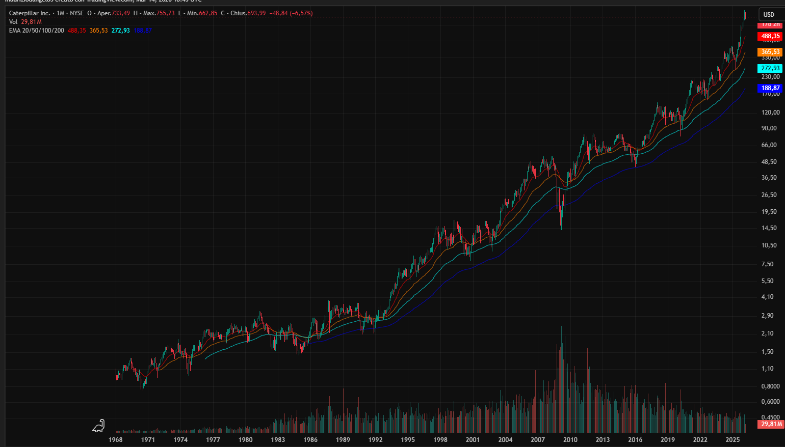Click the 14,50 price scale label
This screenshot has height=447, width=785.
click(769, 228)
